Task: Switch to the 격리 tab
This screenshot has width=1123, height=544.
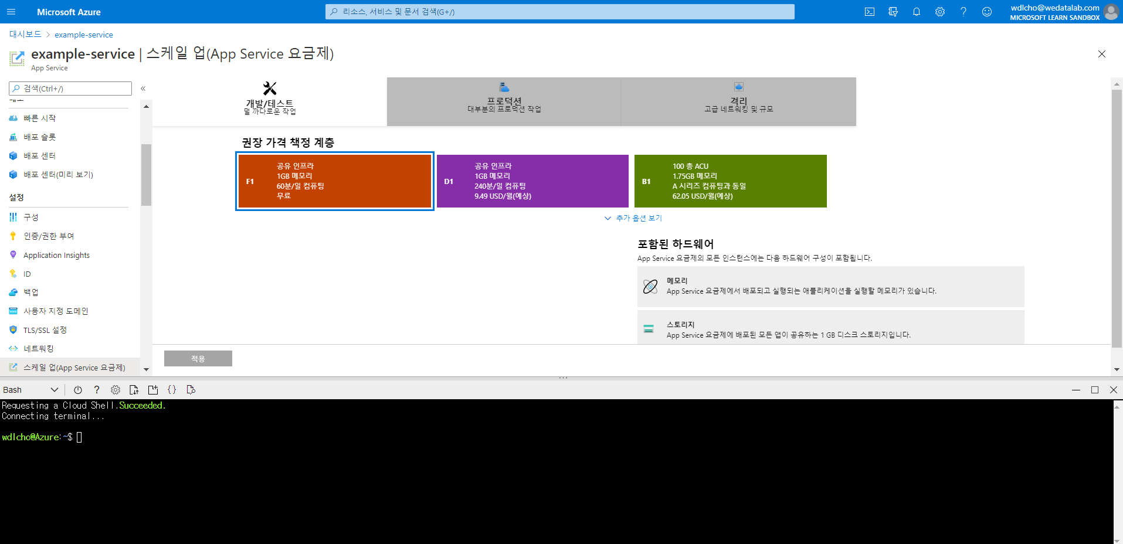Action: [739, 101]
